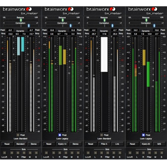
Task: Click left Peak value 13.8
Action: tap(52, 30)
